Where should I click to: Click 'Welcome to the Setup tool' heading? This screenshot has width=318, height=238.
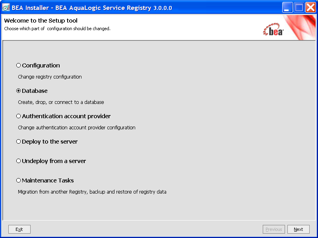[41, 21]
